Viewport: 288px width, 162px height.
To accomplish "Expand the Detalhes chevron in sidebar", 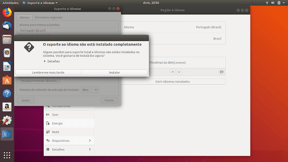I will click(90, 149).
